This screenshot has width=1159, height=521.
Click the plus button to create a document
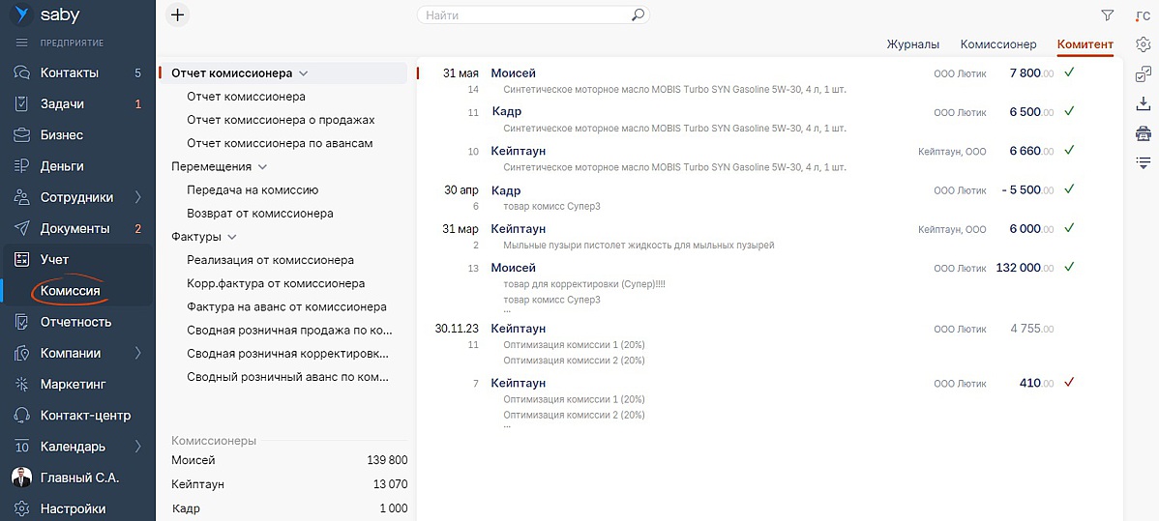click(x=178, y=14)
